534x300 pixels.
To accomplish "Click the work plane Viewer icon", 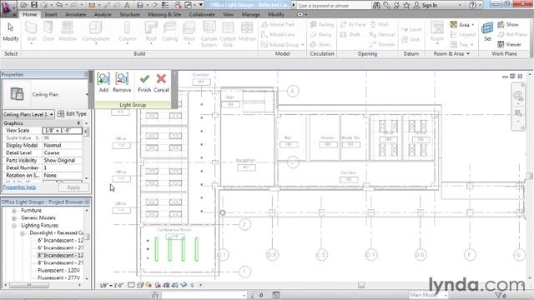I will point(501,44).
